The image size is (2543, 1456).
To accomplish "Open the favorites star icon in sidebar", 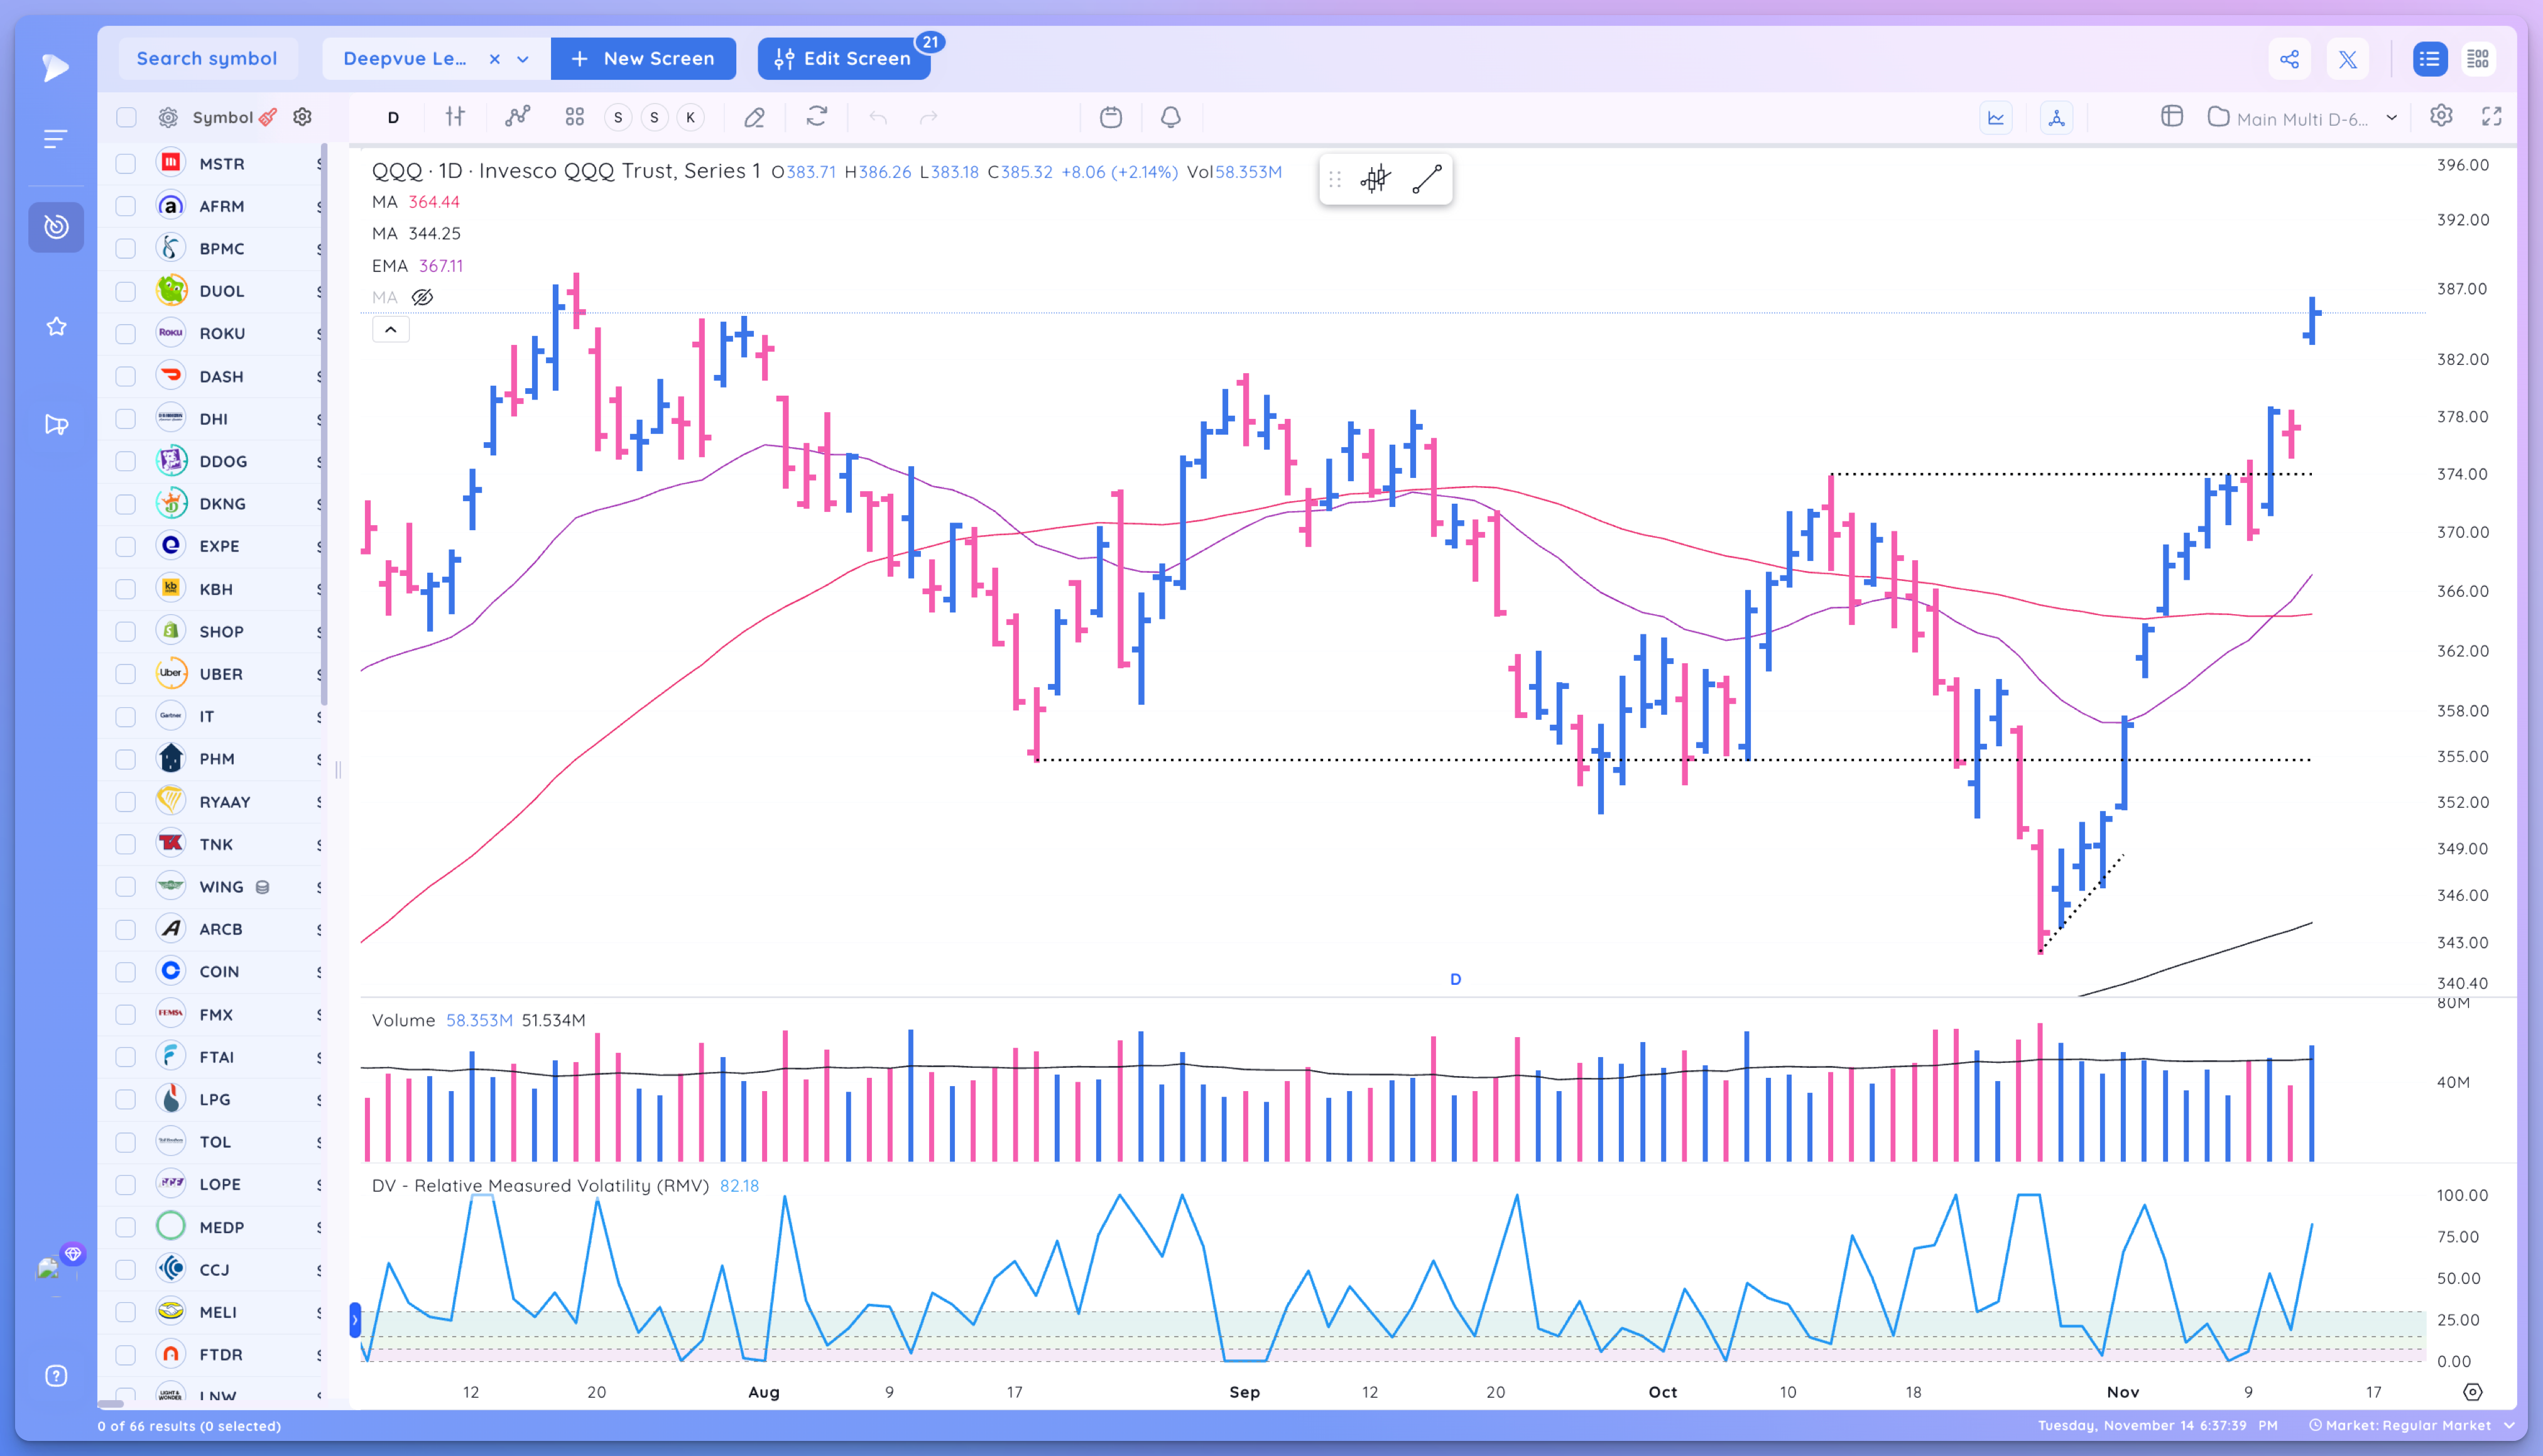I will [x=56, y=326].
